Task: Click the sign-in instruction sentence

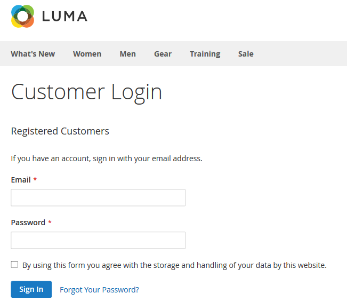Action: [x=107, y=159]
